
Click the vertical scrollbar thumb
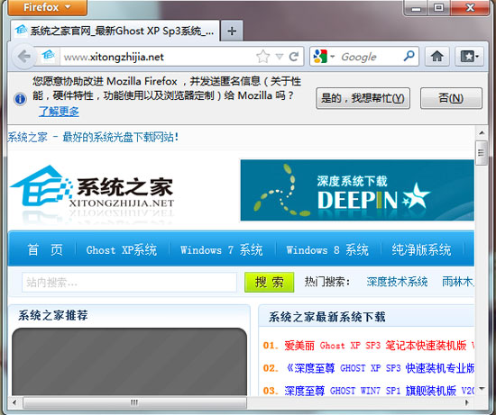[x=482, y=153]
